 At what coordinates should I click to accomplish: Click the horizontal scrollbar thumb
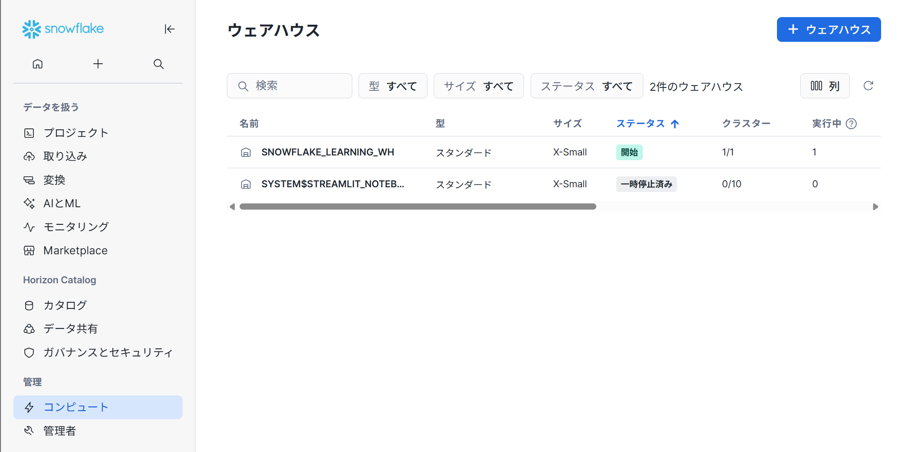click(418, 207)
